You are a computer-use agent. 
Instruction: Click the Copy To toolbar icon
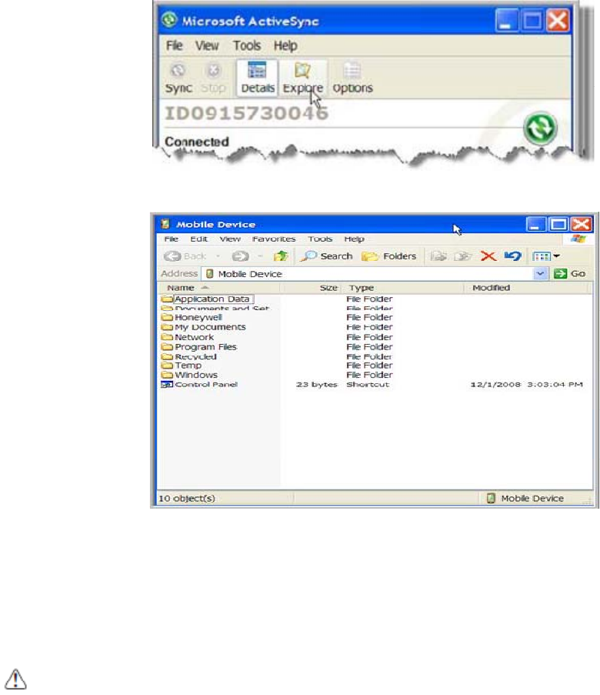click(x=462, y=256)
